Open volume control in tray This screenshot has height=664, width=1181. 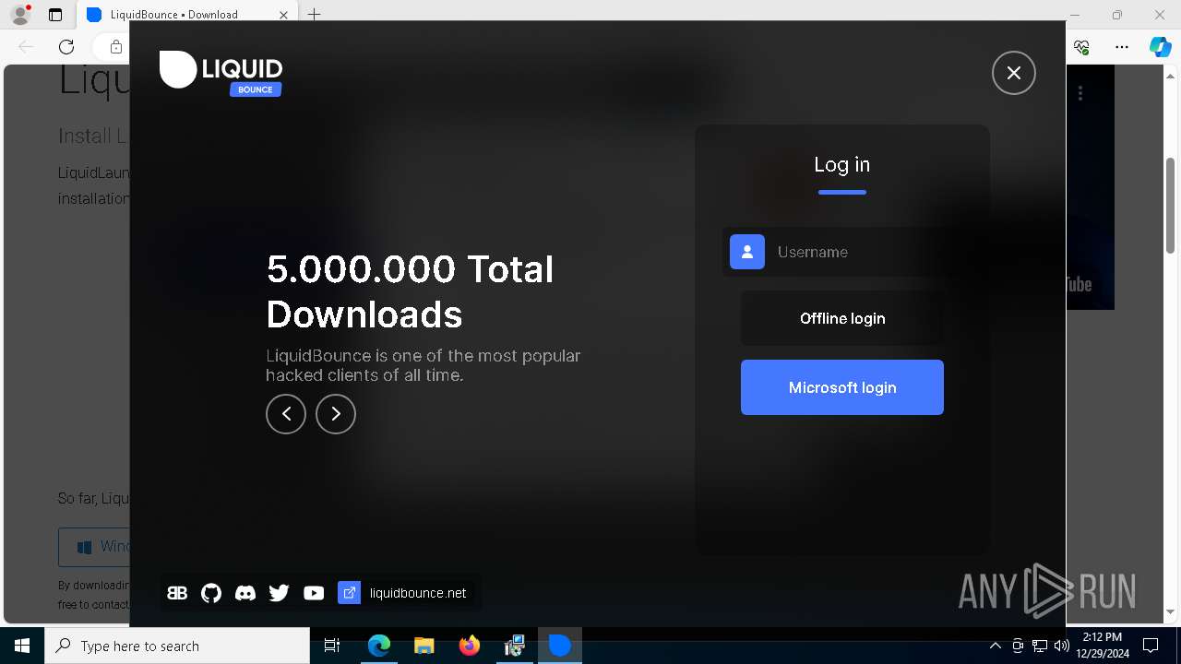tap(1062, 646)
